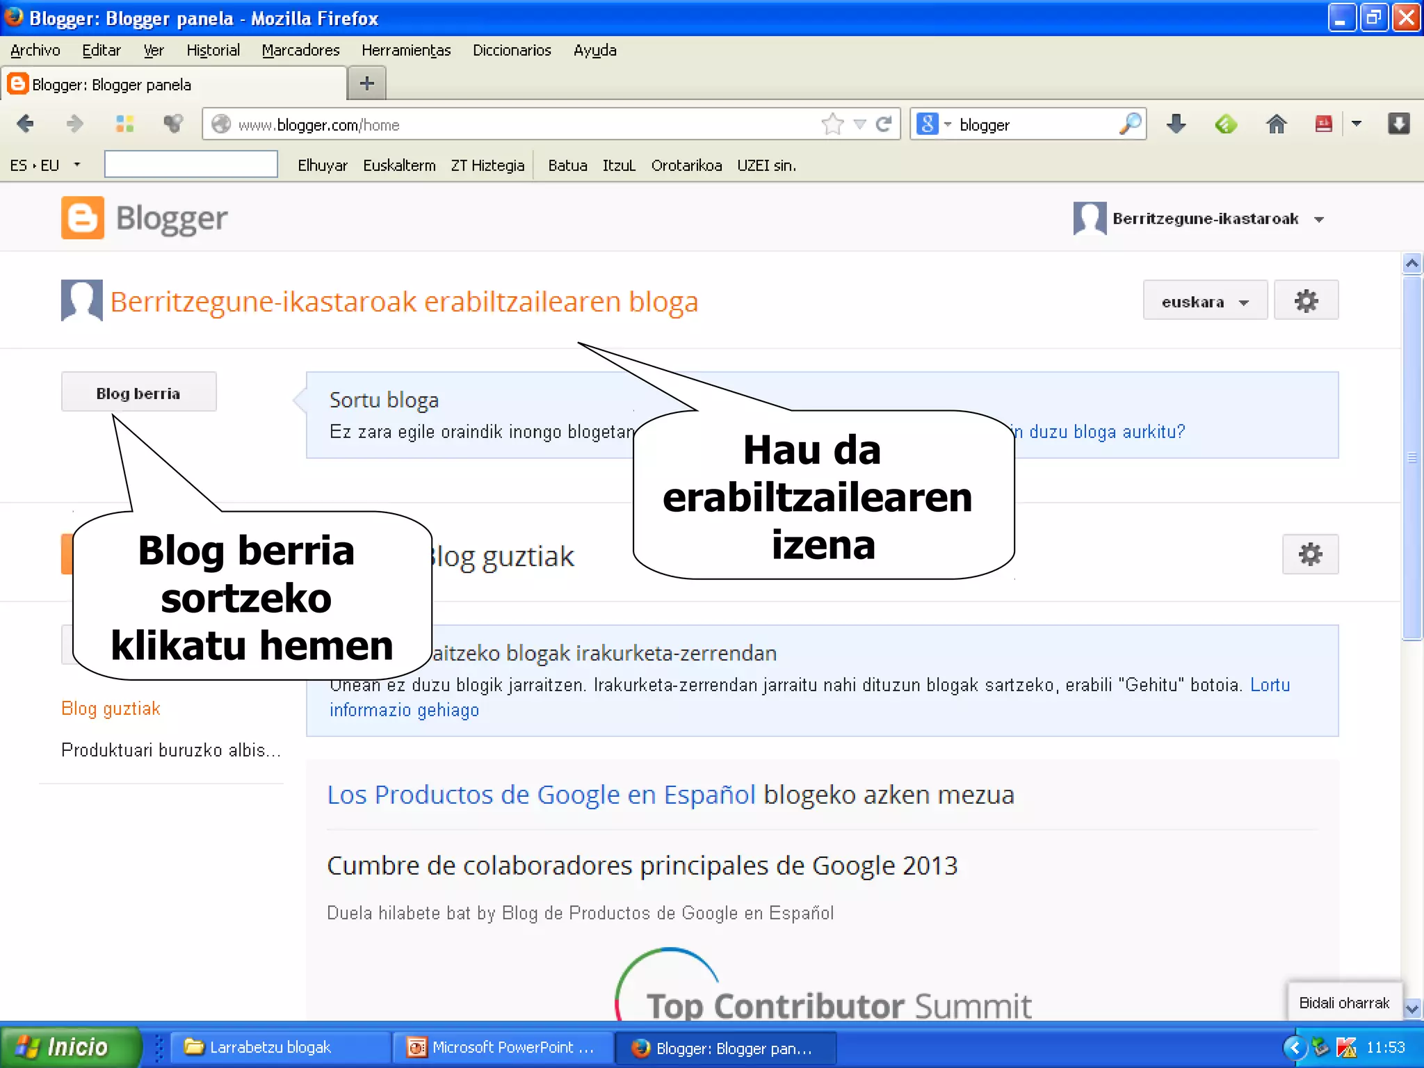Go to the browser home page icon

[1276, 124]
